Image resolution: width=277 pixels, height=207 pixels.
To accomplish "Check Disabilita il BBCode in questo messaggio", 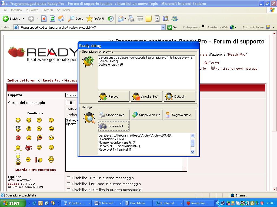I will tap(69, 184).
